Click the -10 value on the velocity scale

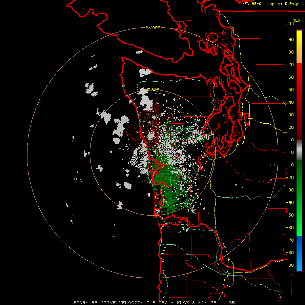click(x=290, y=165)
